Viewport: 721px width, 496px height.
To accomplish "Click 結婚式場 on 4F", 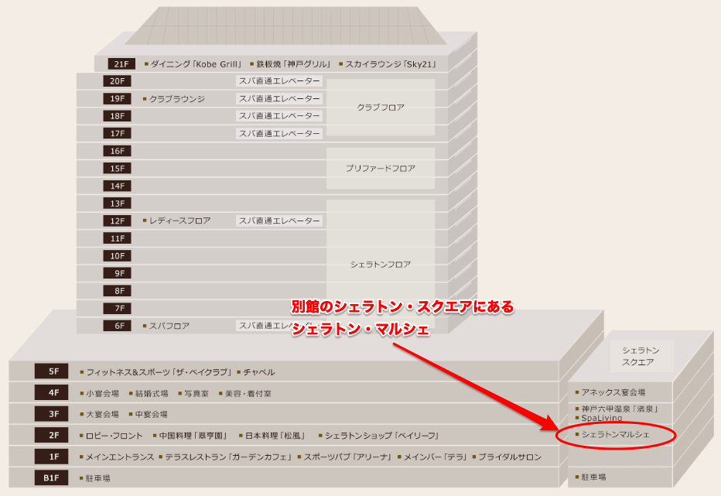I will click(x=152, y=393).
